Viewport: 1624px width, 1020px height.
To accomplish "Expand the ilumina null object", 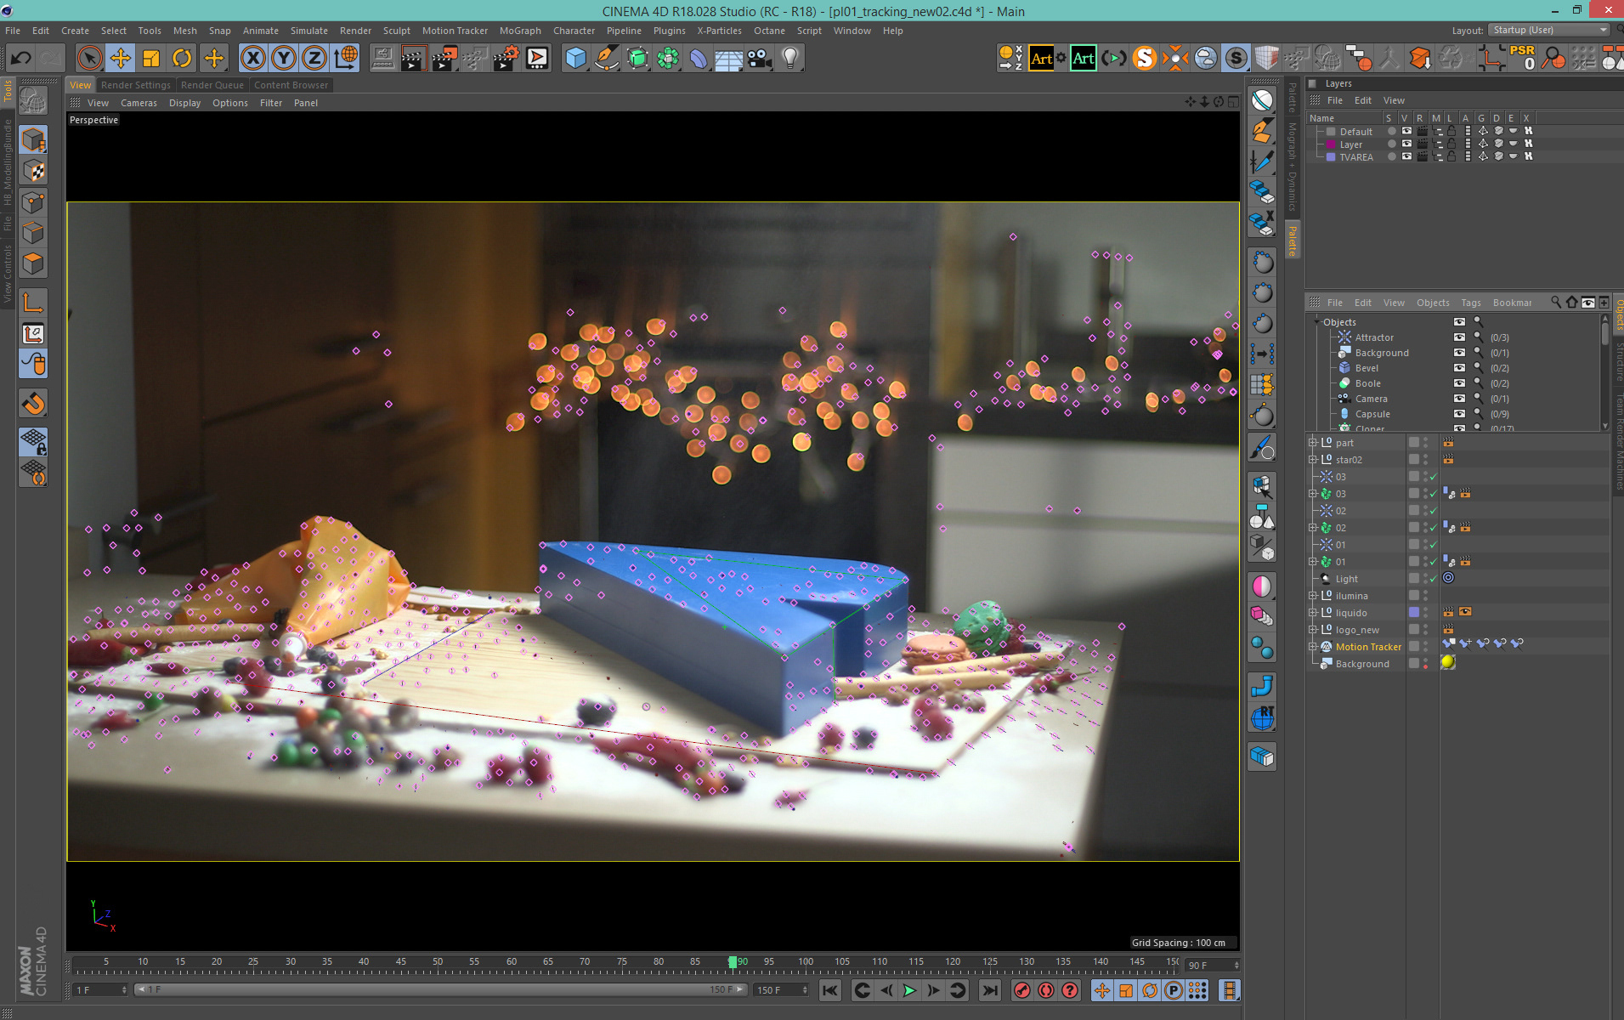I will click(x=1313, y=596).
